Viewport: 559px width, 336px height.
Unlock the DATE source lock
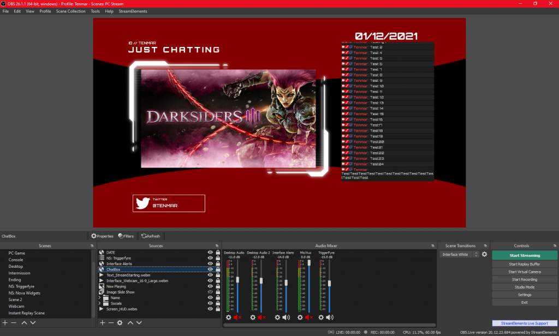pos(218,252)
